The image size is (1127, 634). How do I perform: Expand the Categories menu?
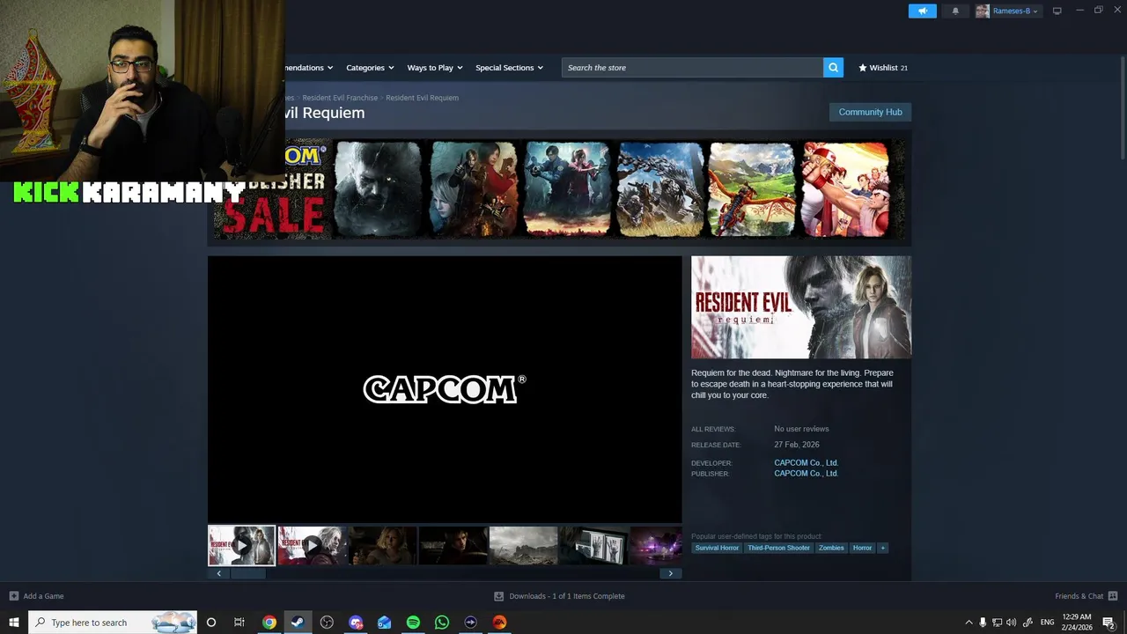pos(370,68)
